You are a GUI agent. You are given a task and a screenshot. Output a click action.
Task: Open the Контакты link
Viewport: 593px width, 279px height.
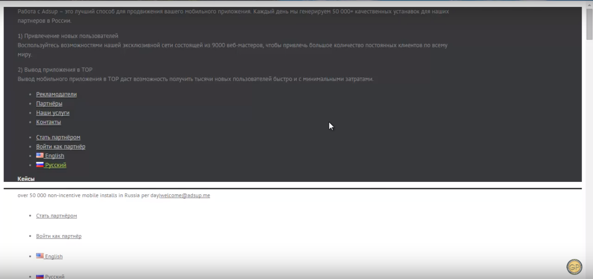point(48,122)
